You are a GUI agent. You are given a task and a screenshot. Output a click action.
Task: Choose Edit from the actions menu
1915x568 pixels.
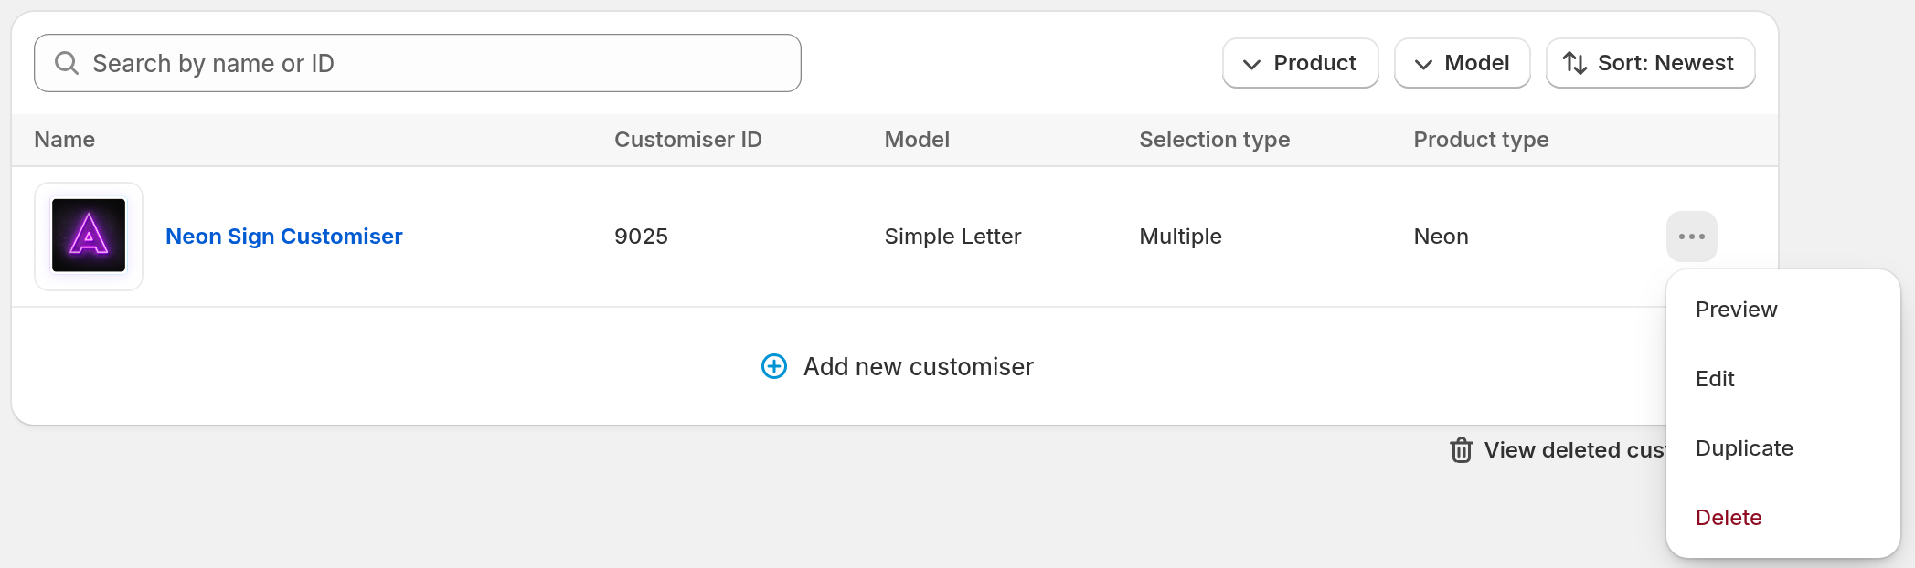tap(1715, 379)
